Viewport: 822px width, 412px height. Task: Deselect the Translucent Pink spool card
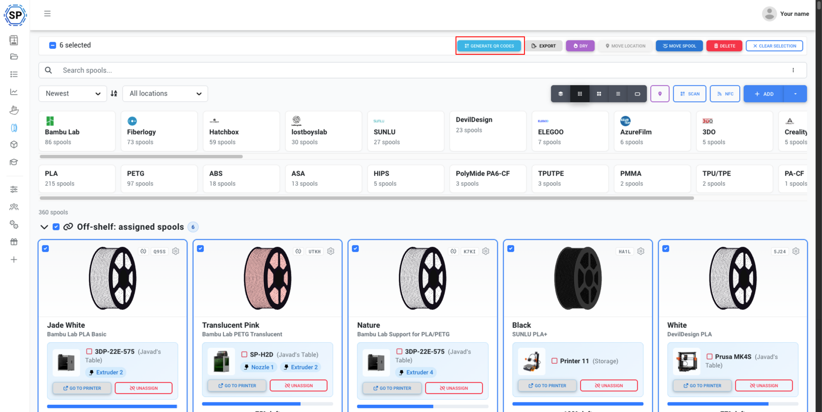pyautogui.click(x=200, y=248)
